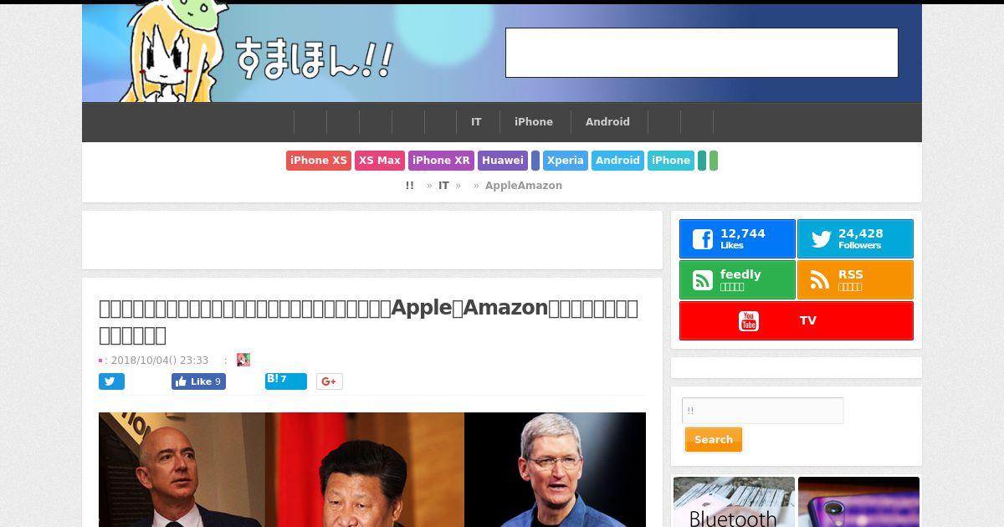Open the Android navigation menu item
This screenshot has width=1004, height=527.
[x=607, y=122]
